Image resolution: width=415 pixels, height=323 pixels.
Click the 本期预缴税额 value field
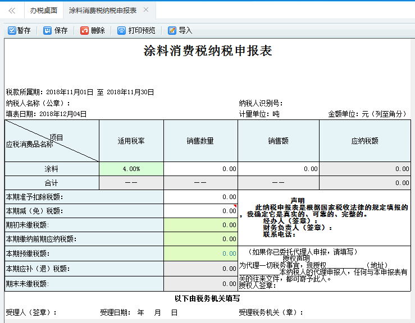pos(200,253)
